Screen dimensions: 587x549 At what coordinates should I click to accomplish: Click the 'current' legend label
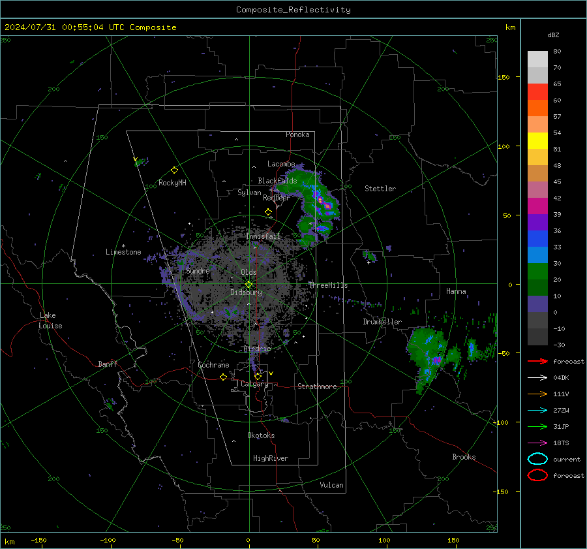point(567,459)
